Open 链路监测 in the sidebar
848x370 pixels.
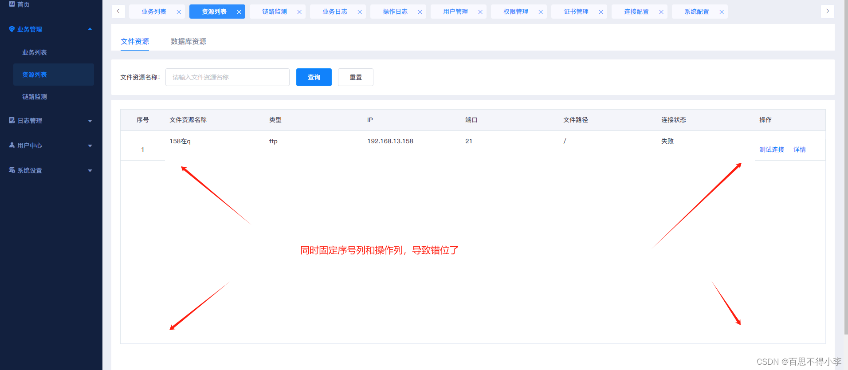35,97
